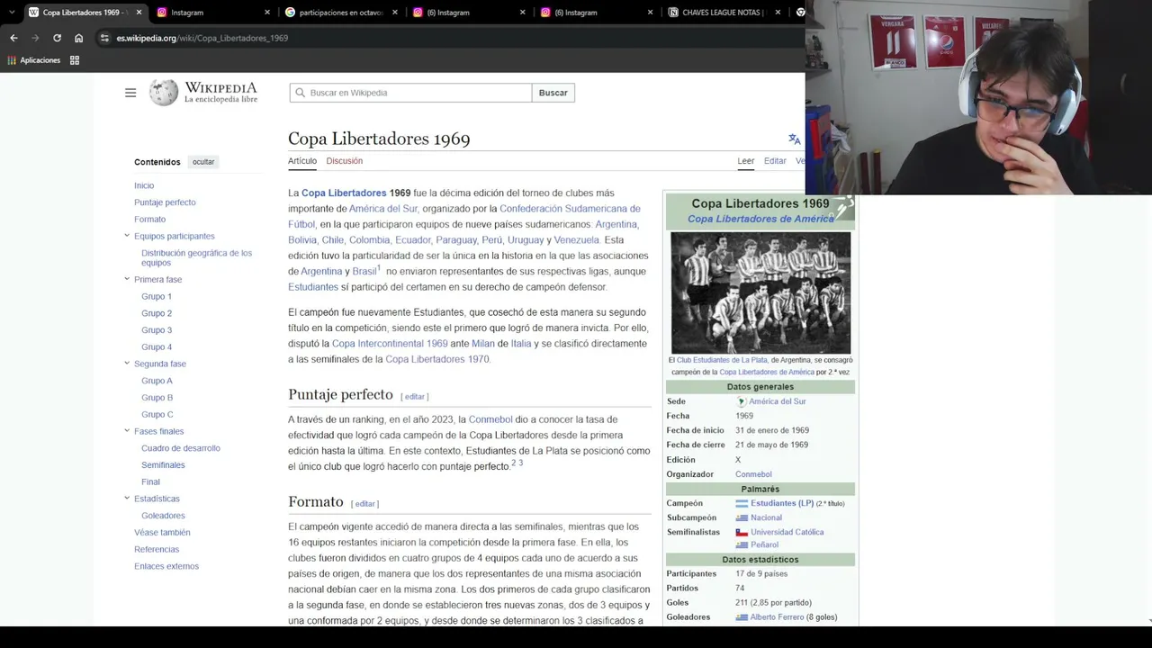Reload the Wikipedia page
Viewport: 1152px width, 648px height.
(x=57, y=38)
